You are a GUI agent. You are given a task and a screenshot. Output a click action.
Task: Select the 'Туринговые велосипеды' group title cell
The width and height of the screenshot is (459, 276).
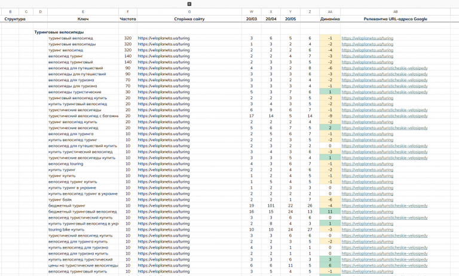[59, 32]
